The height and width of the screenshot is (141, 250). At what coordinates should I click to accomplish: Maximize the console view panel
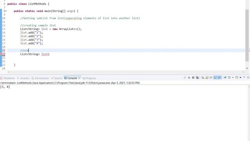pos(248,78)
